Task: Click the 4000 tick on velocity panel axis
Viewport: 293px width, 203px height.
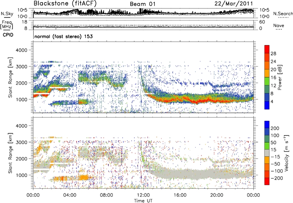Action: (22, 126)
